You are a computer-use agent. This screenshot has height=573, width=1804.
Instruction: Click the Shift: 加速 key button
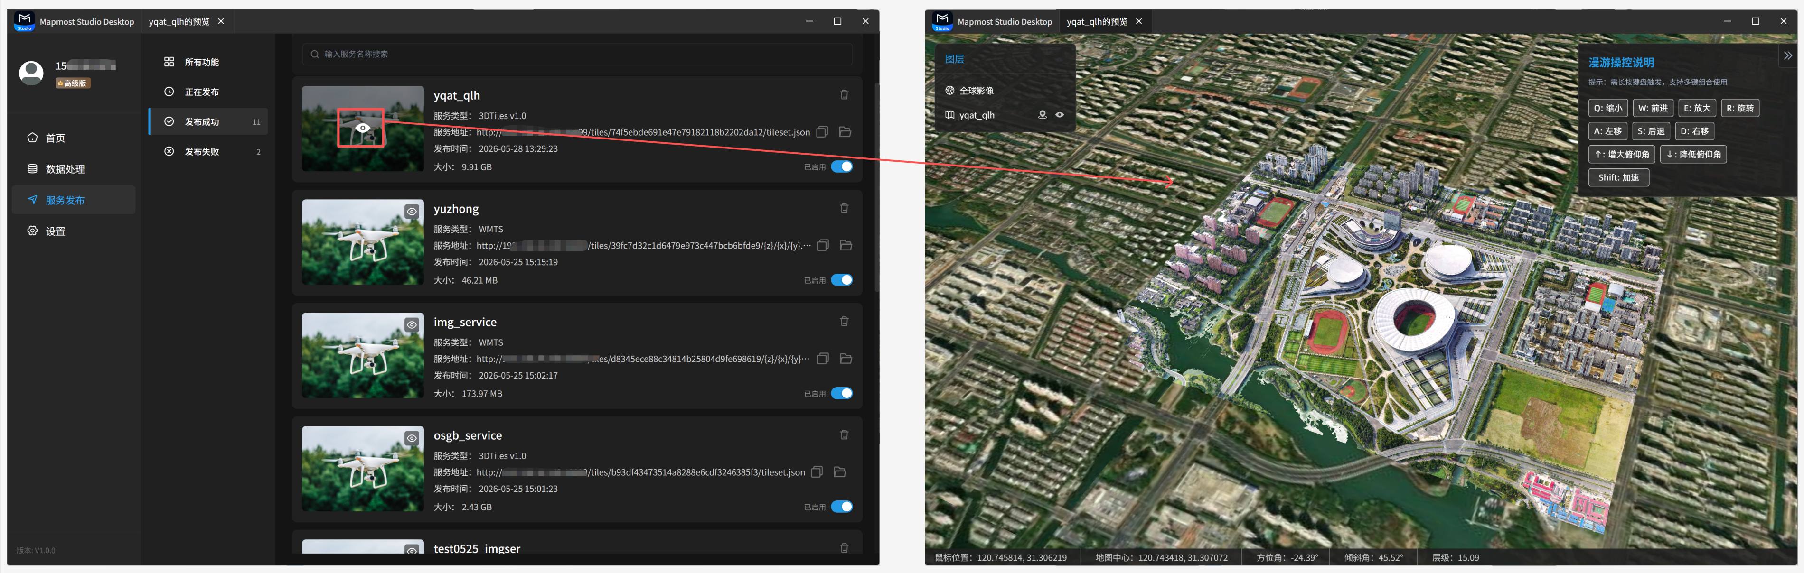point(1618,177)
